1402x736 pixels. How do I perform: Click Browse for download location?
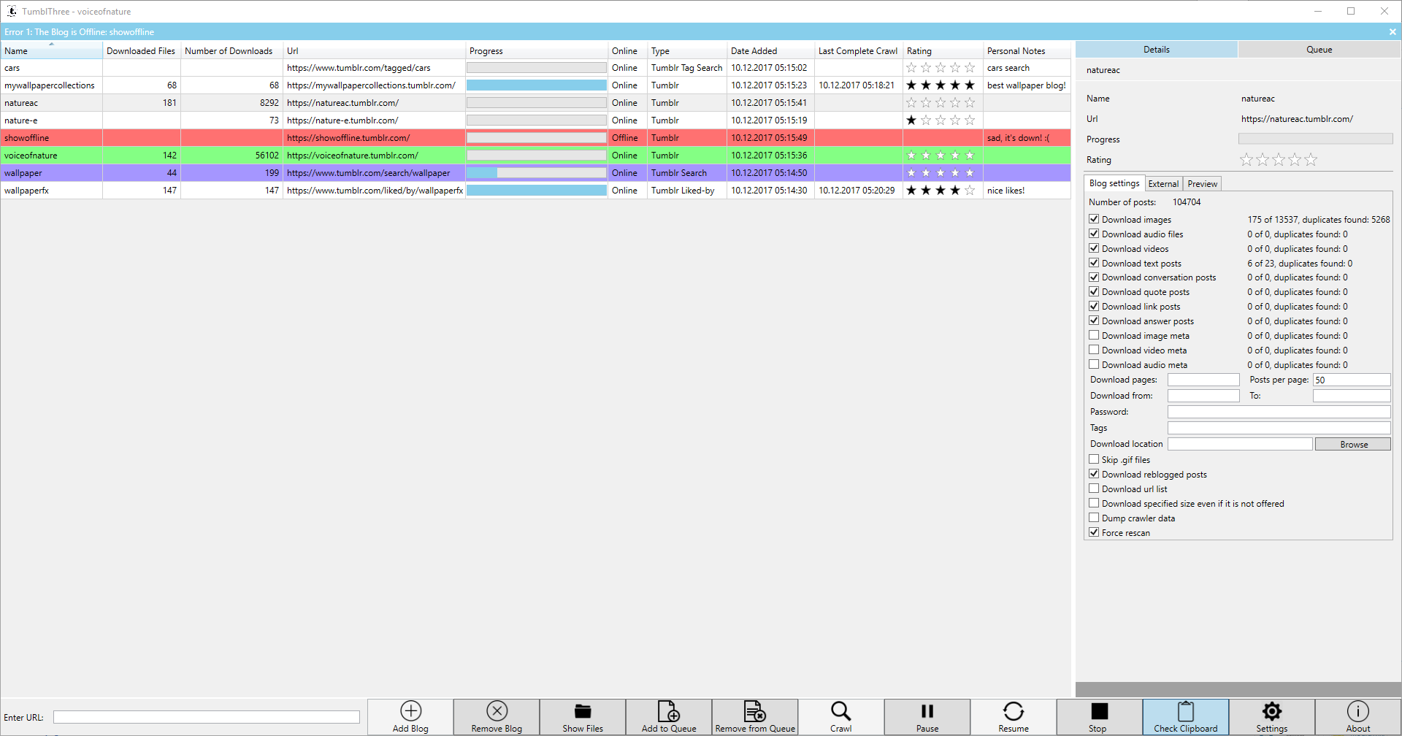[1353, 445]
